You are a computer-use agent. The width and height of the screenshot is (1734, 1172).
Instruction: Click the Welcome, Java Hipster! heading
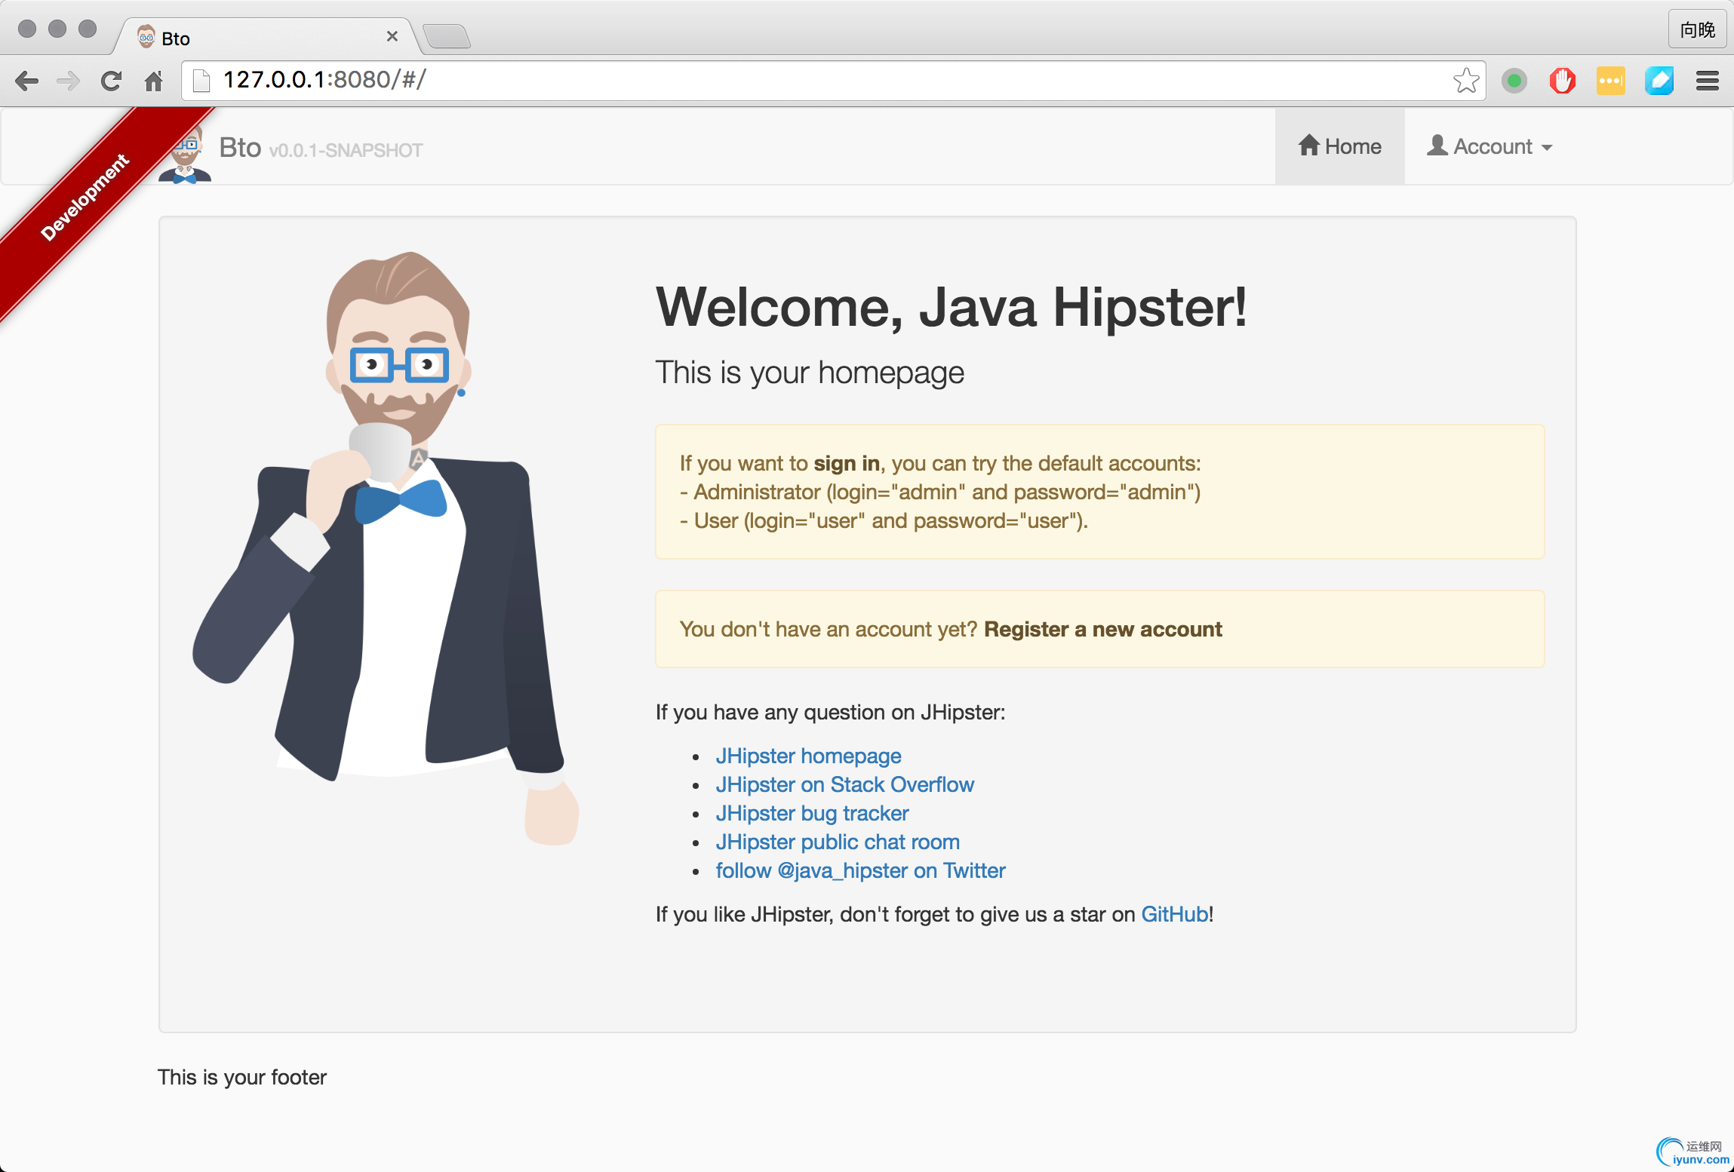(x=951, y=307)
